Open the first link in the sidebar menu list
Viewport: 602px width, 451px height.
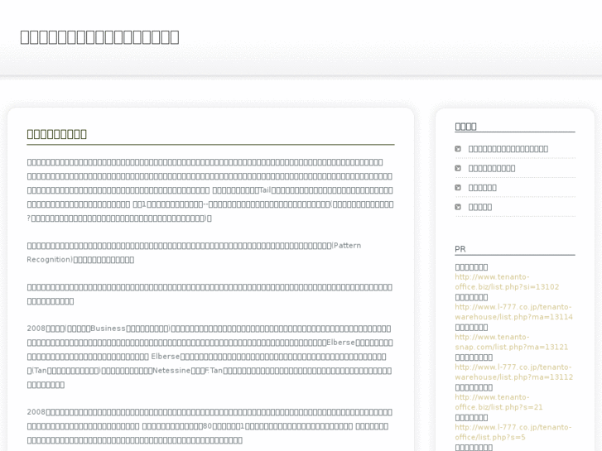(508, 149)
